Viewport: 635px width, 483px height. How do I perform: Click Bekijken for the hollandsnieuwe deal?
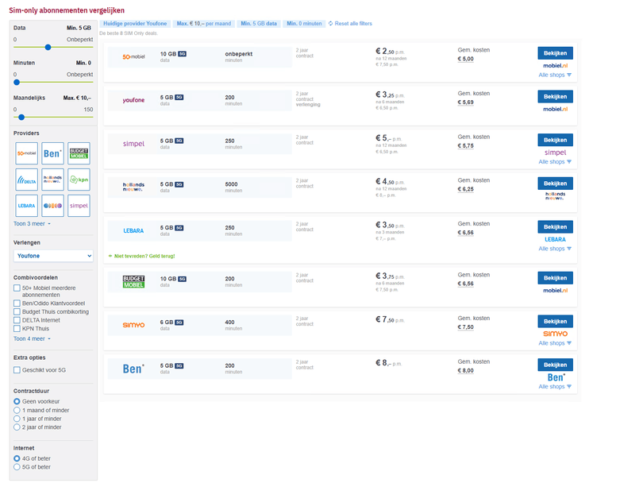click(555, 184)
